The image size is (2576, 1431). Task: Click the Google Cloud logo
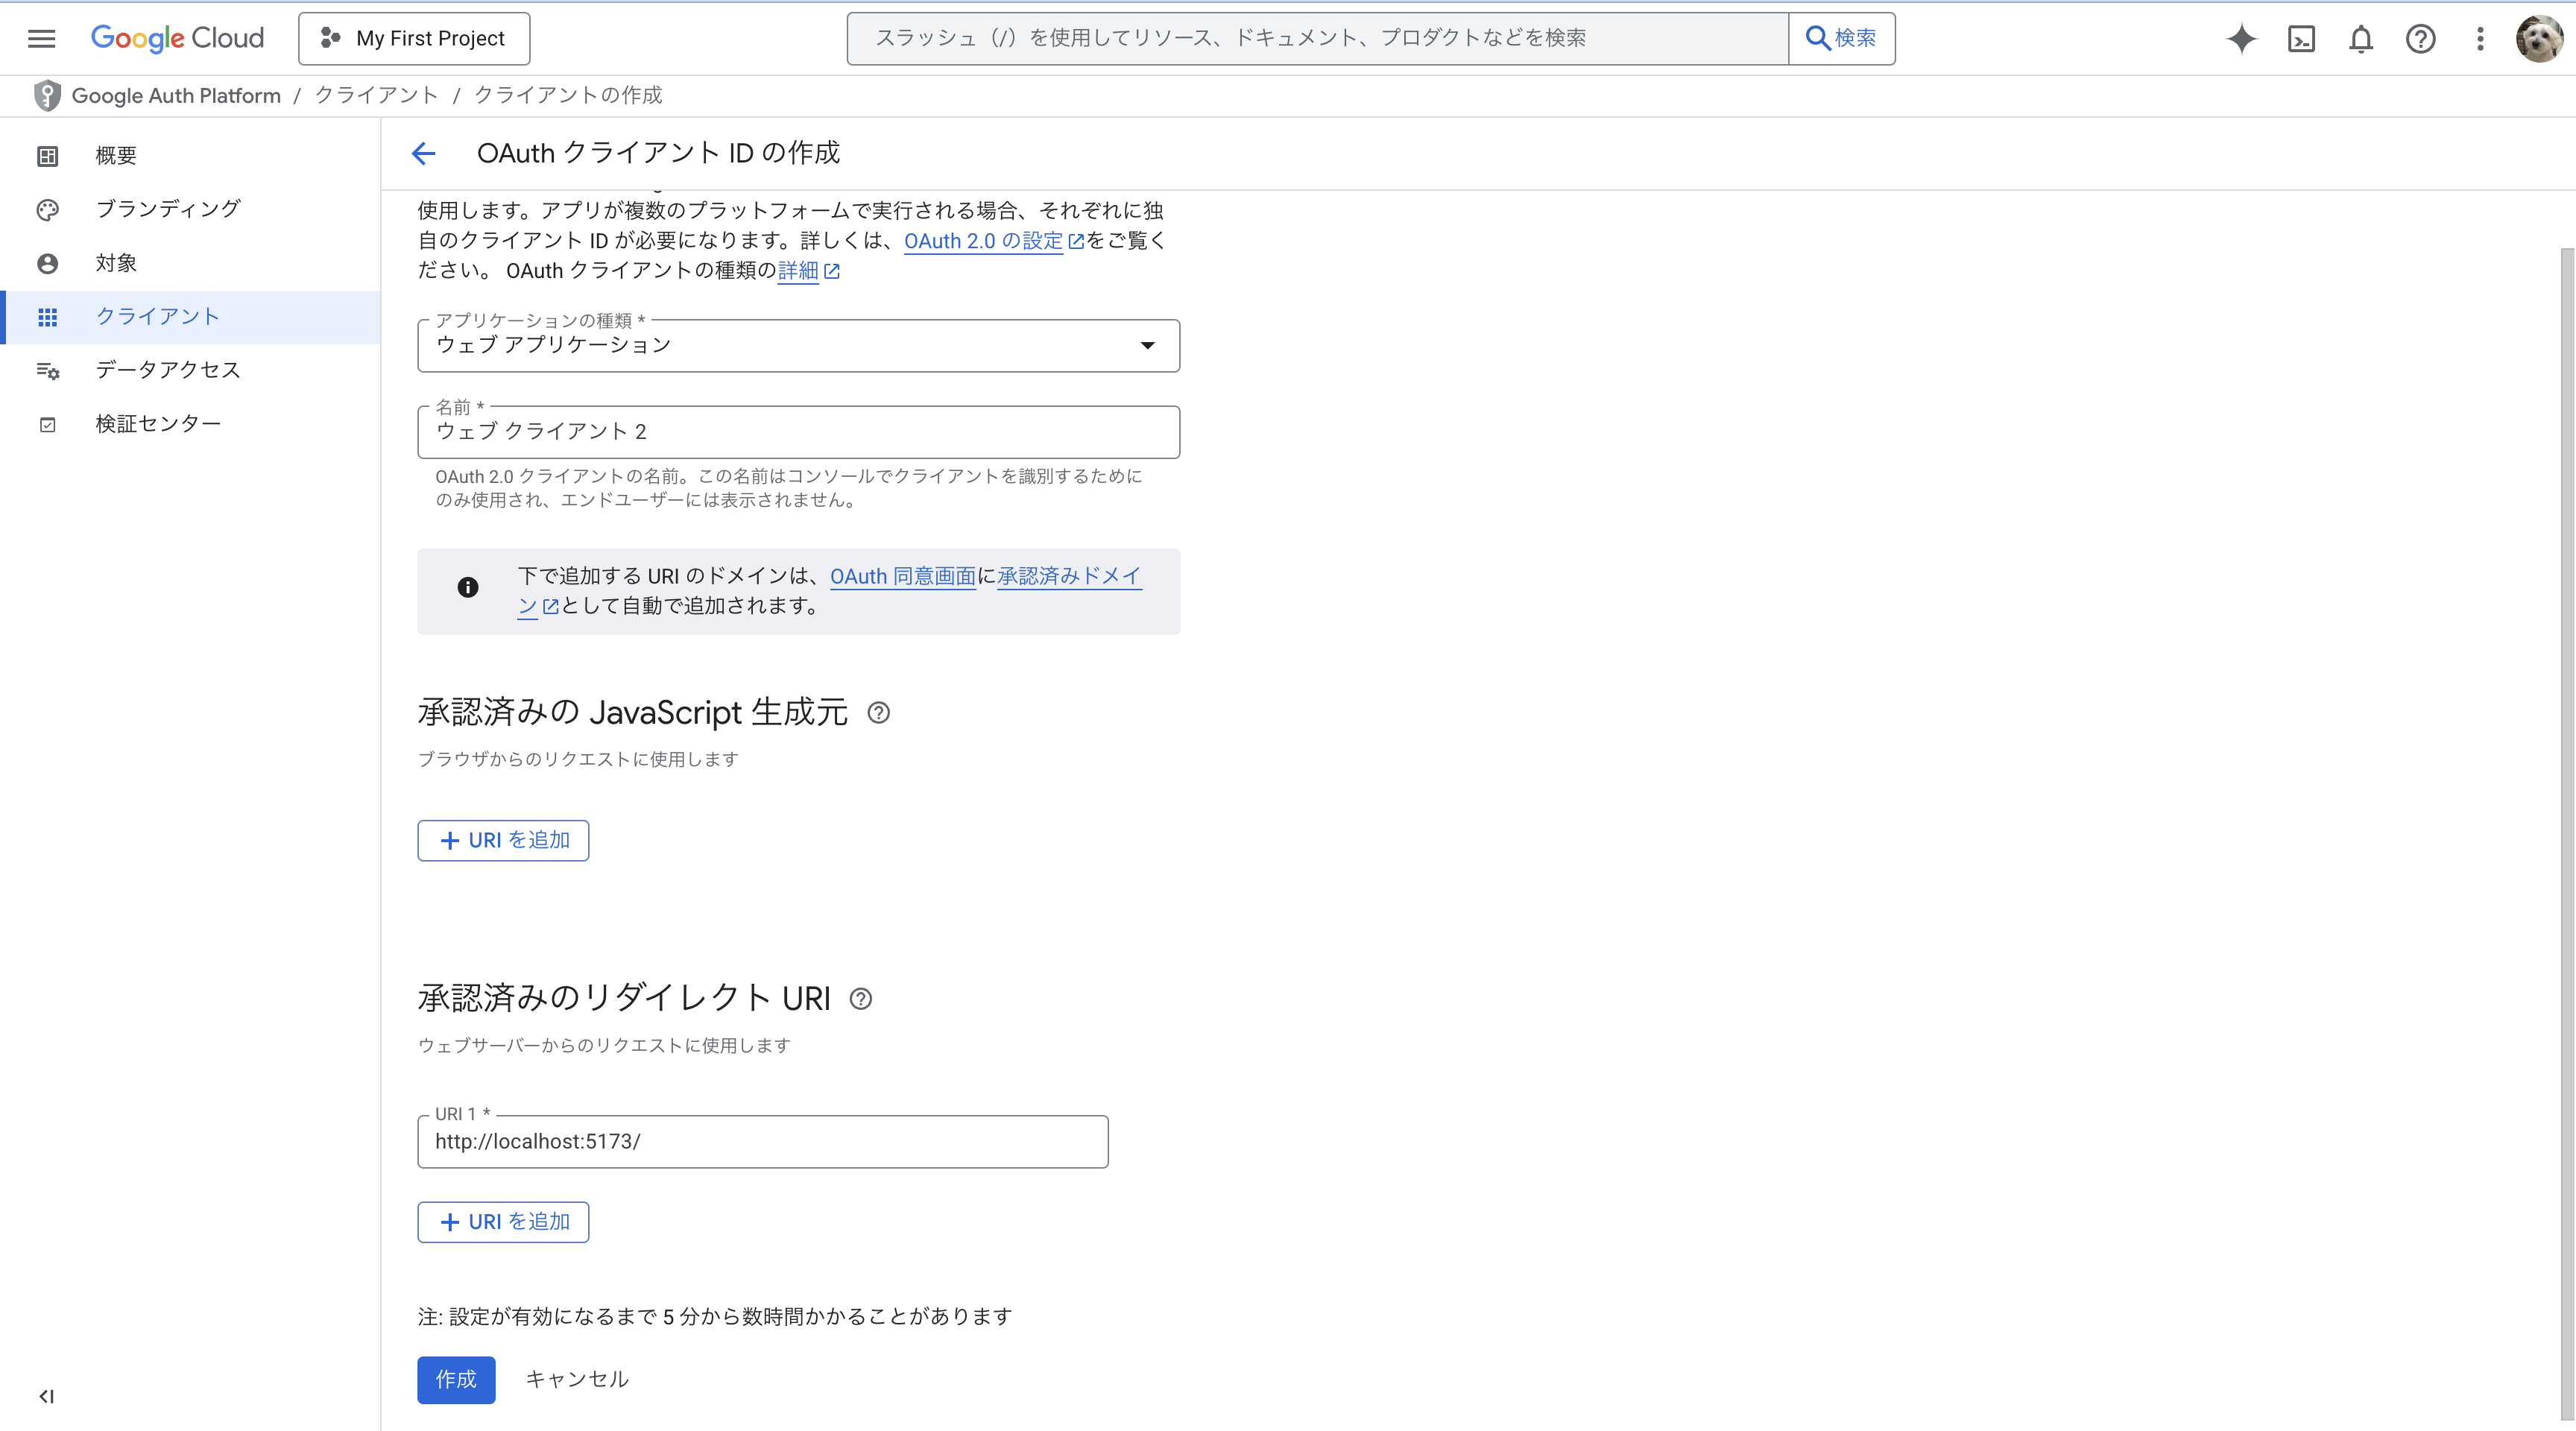177,38
